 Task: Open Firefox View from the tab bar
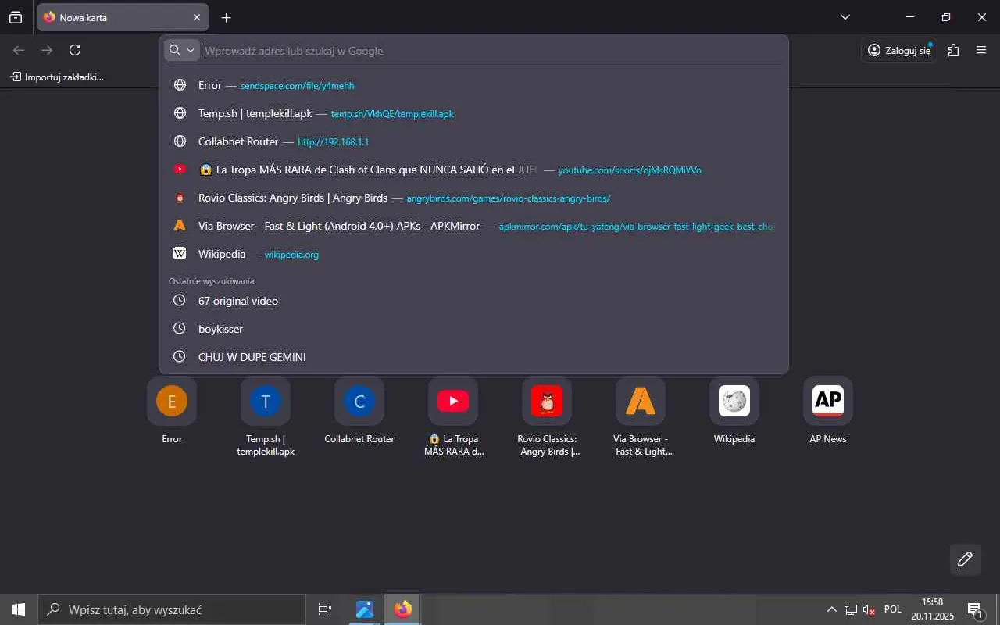[16, 17]
